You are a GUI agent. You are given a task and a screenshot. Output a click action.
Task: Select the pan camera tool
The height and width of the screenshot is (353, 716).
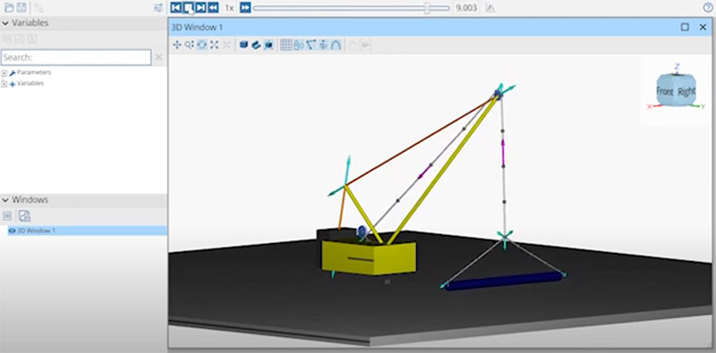pos(177,45)
